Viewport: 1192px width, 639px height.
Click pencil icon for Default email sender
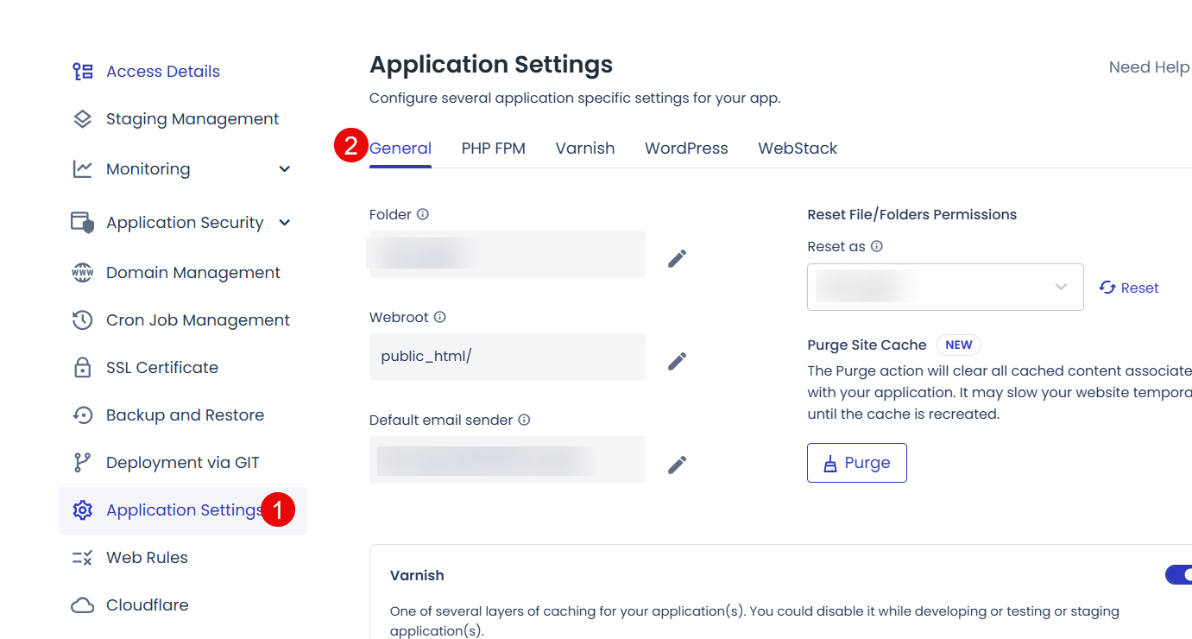coord(678,465)
